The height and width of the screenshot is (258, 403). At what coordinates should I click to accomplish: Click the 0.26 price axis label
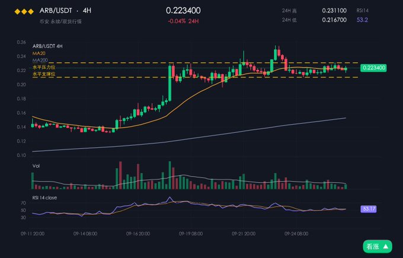coord(21,42)
